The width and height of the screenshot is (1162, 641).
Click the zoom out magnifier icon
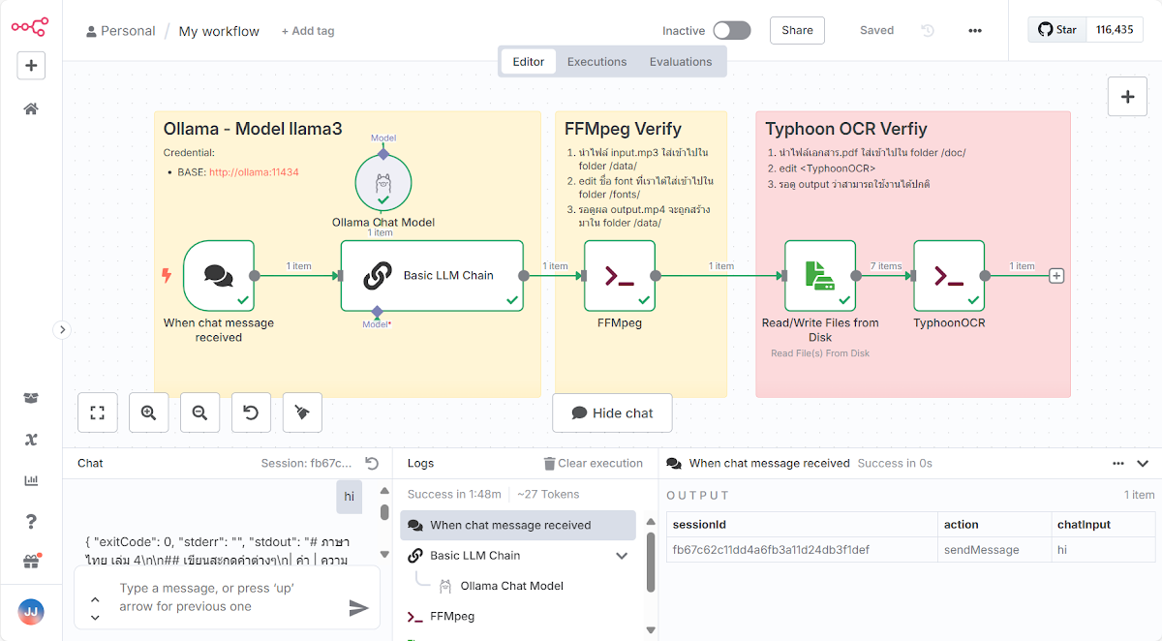tap(199, 412)
